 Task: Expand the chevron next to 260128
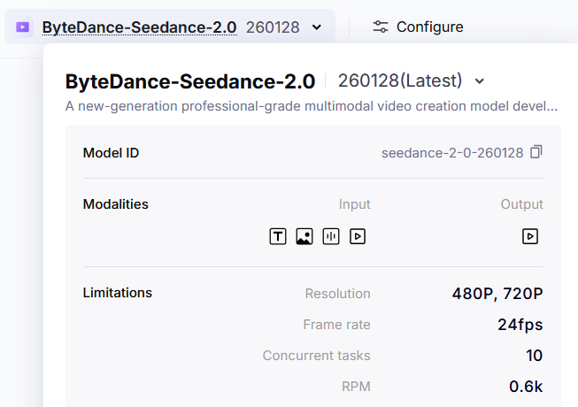(316, 27)
